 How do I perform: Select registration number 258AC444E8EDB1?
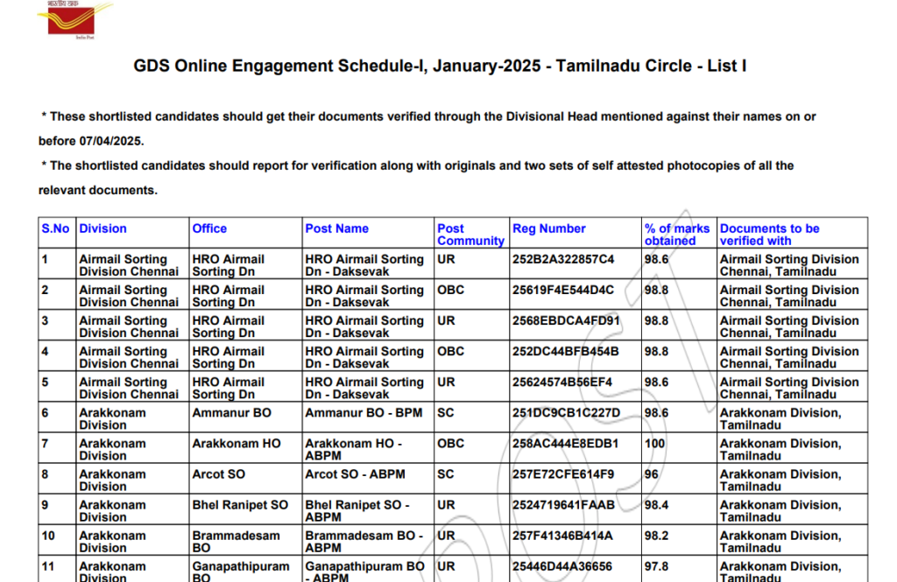tap(566, 444)
